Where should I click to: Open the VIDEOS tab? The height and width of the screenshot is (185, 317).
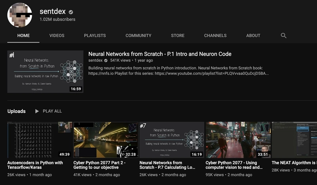coord(57,36)
